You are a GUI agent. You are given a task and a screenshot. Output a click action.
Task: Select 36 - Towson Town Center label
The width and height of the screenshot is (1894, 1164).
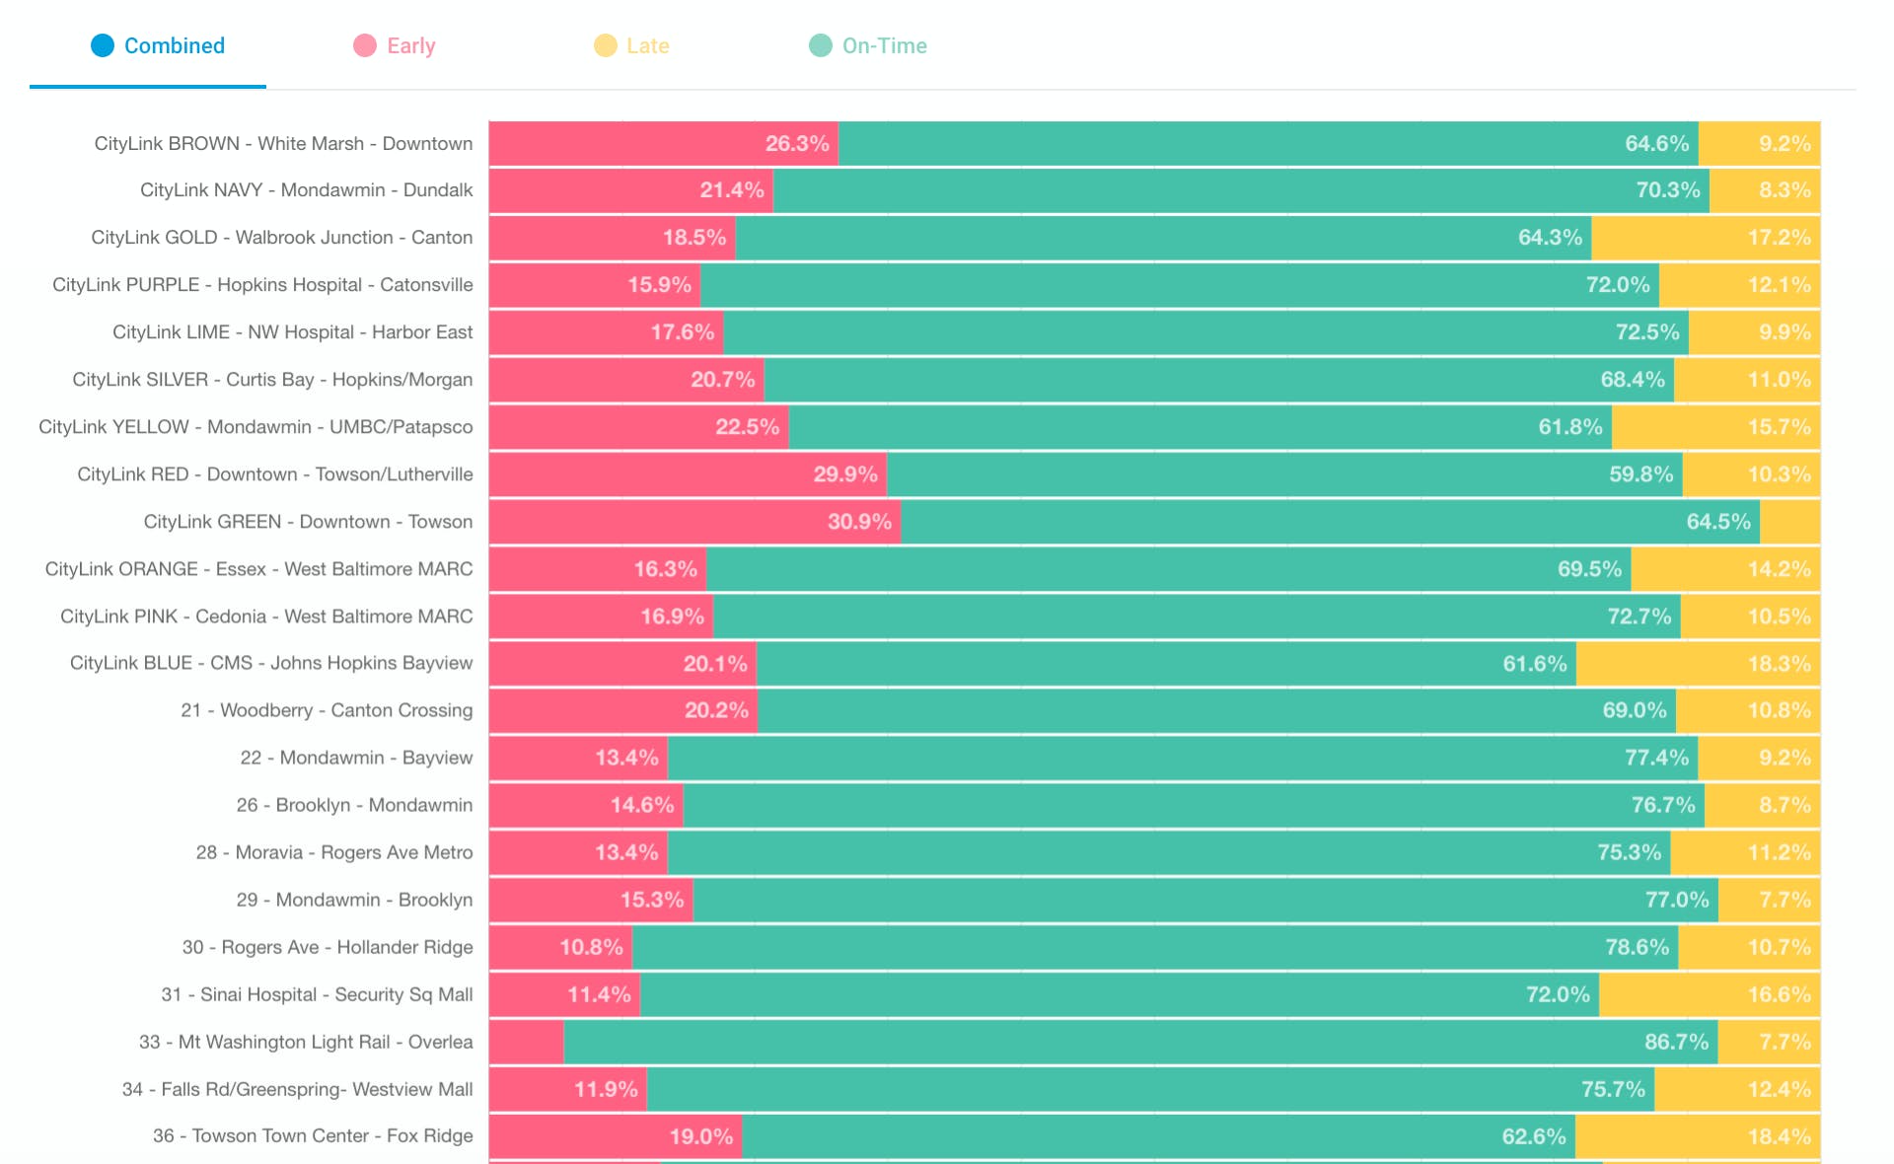coord(313,1135)
